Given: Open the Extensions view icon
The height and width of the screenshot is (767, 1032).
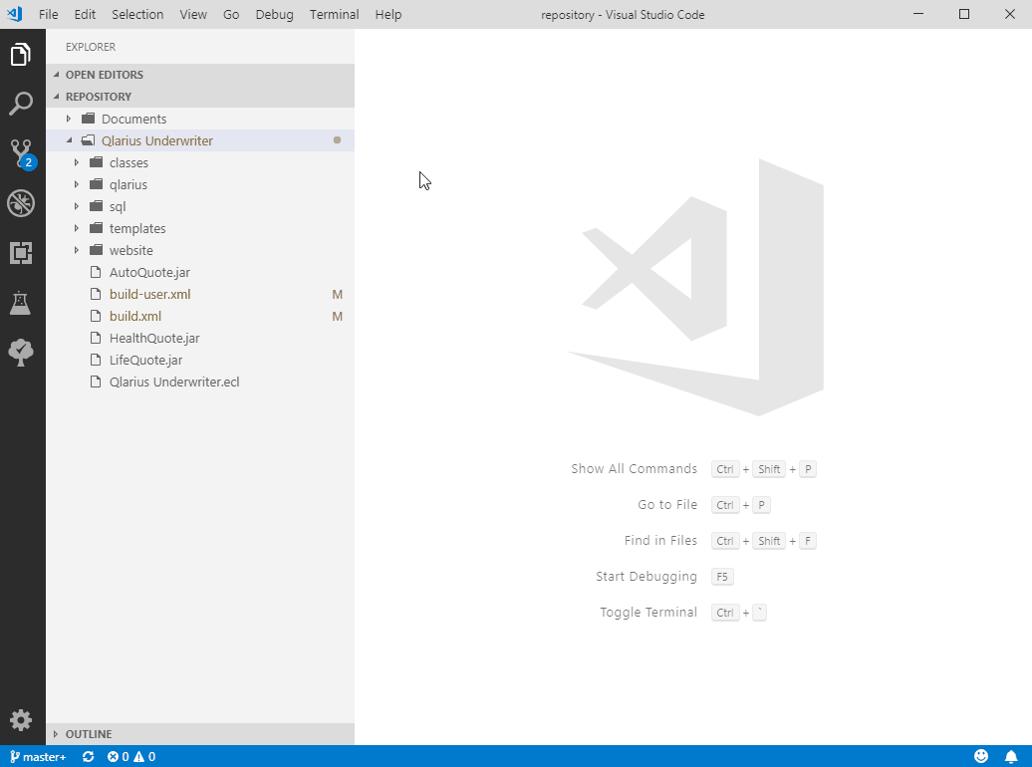Looking at the screenshot, I should (22, 253).
